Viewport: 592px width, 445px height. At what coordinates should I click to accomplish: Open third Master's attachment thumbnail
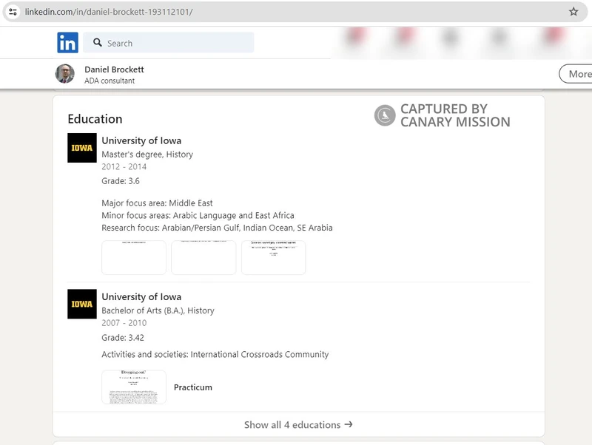tap(273, 257)
